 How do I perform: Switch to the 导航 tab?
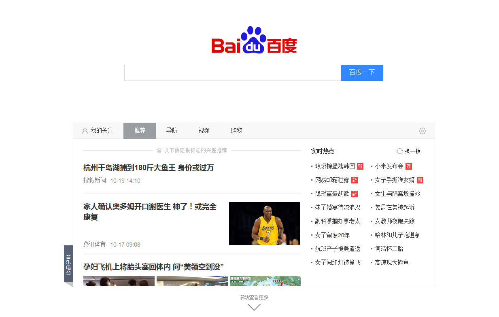[x=172, y=131]
